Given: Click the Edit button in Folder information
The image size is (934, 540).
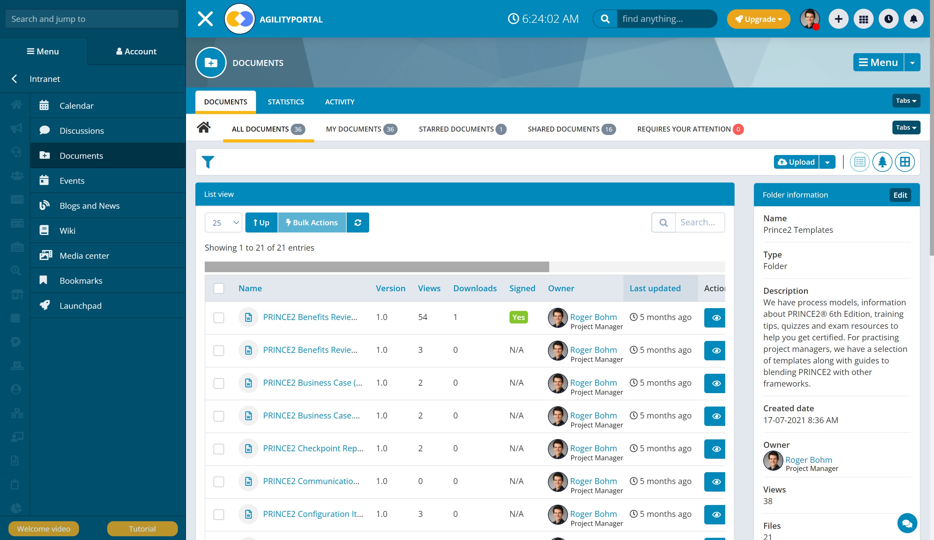Looking at the screenshot, I should click(x=900, y=195).
